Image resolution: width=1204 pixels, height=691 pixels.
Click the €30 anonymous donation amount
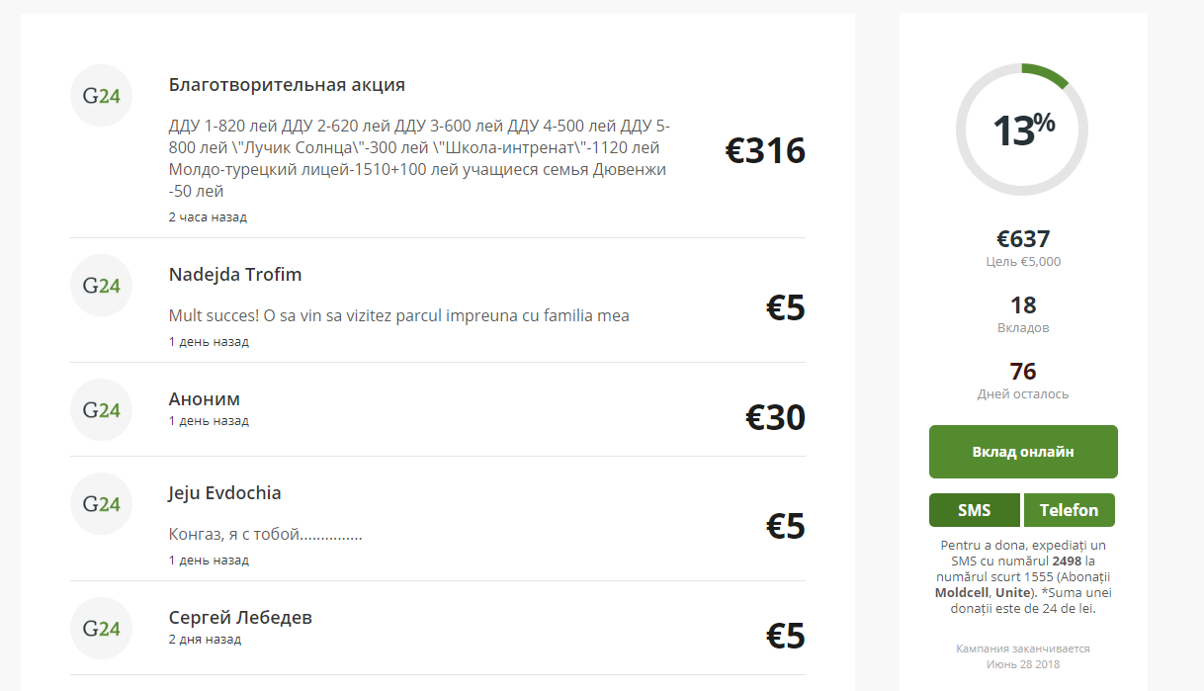click(x=776, y=417)
